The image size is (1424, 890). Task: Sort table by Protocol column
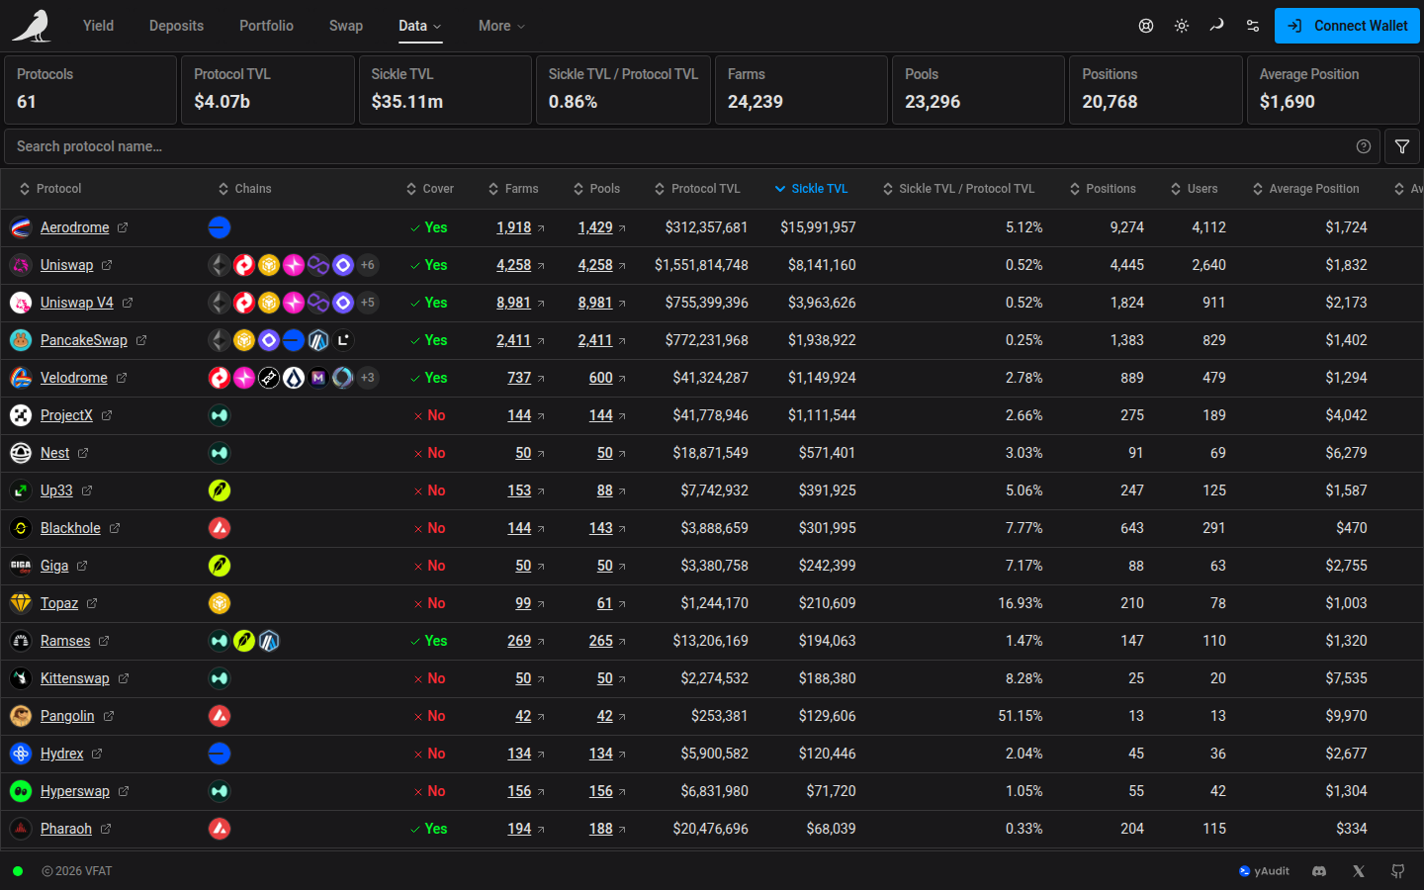click(x=50, y=189)
